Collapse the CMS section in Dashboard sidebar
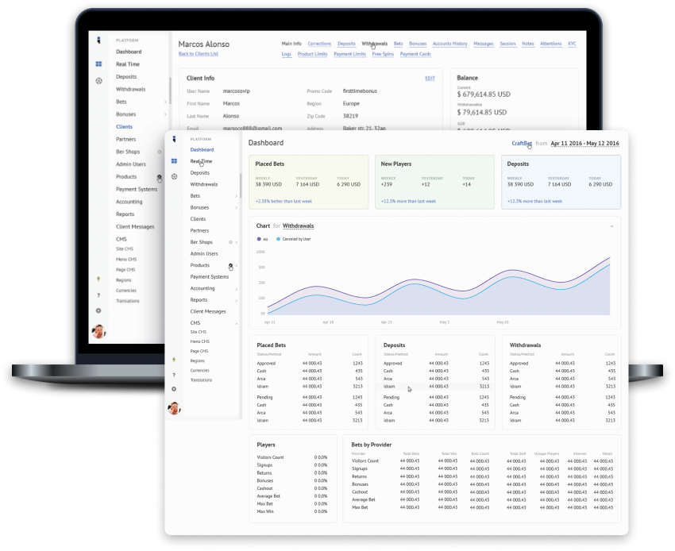This screenshot has width=675, height=551. 237,323
